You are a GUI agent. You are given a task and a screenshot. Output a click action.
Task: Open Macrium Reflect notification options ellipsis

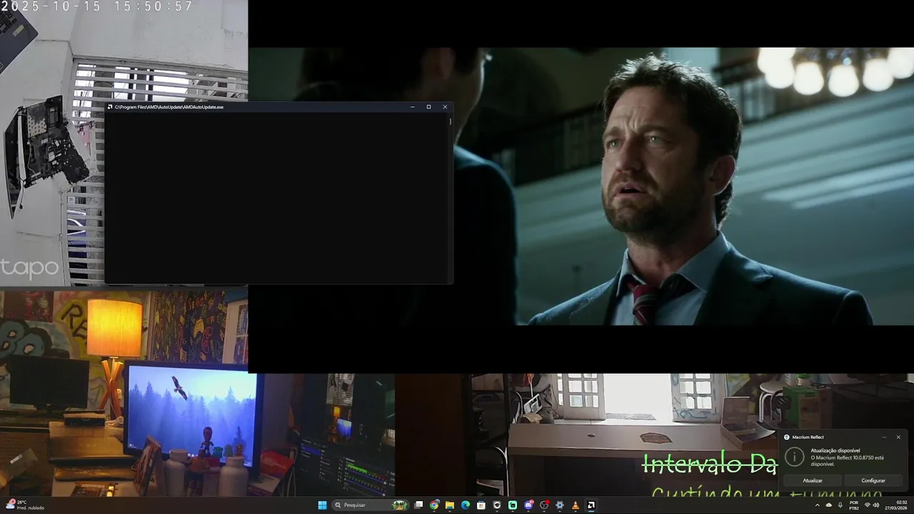[x=884, y=437]
